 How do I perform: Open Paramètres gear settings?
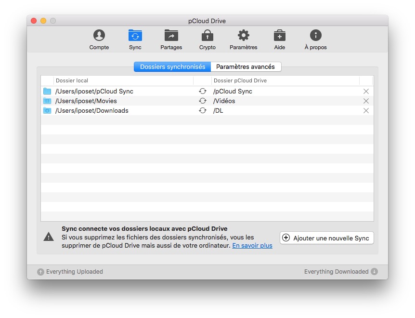tap(243, 40)
